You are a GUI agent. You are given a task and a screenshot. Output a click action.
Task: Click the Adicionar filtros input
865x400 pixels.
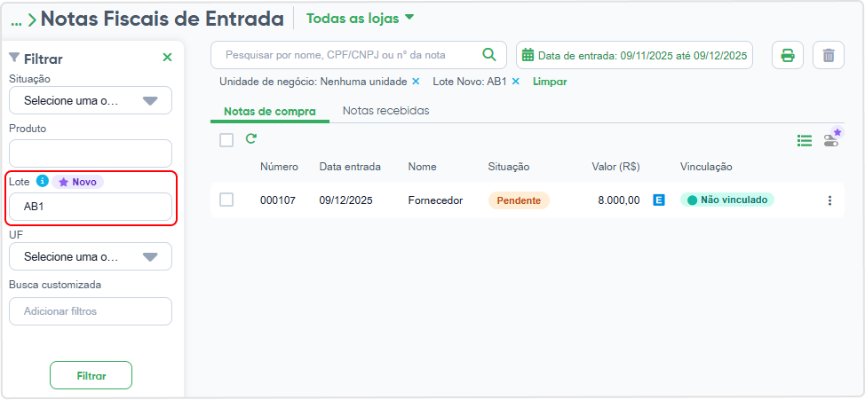pyautogui.click(x=91, y=311)
